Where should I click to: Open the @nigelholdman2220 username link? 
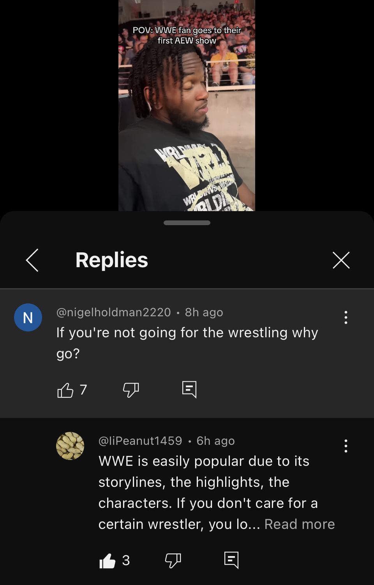click(x=114, y=312)
